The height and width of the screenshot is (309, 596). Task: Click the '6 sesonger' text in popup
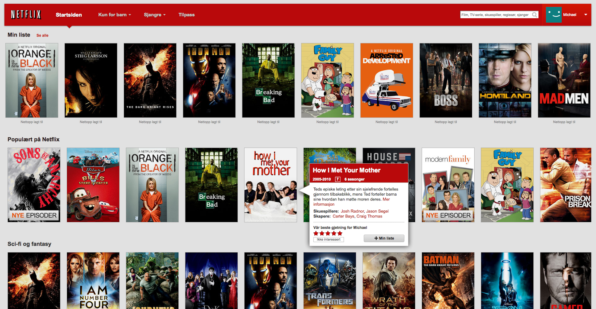click(x=354, y=179)
